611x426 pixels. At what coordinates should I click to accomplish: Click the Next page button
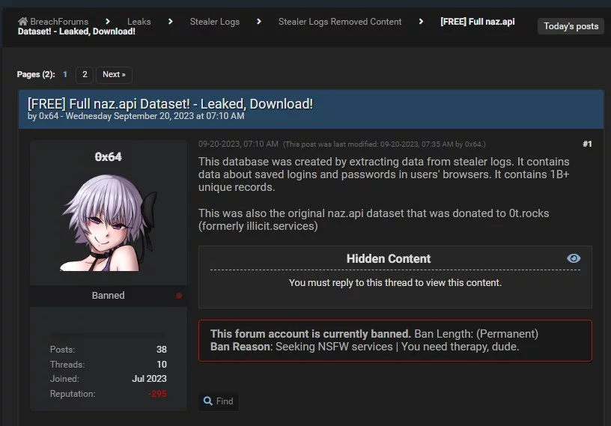(114, 74)
